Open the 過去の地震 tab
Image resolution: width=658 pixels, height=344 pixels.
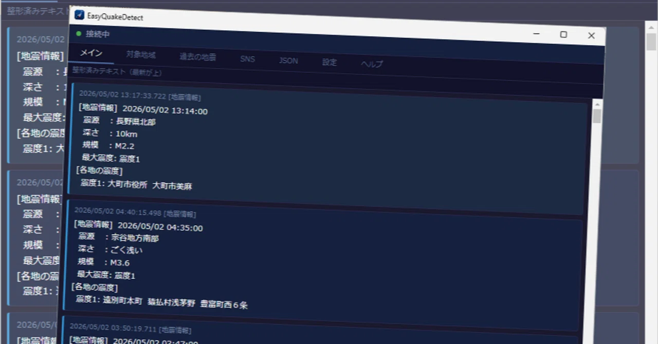pos(198,57)
